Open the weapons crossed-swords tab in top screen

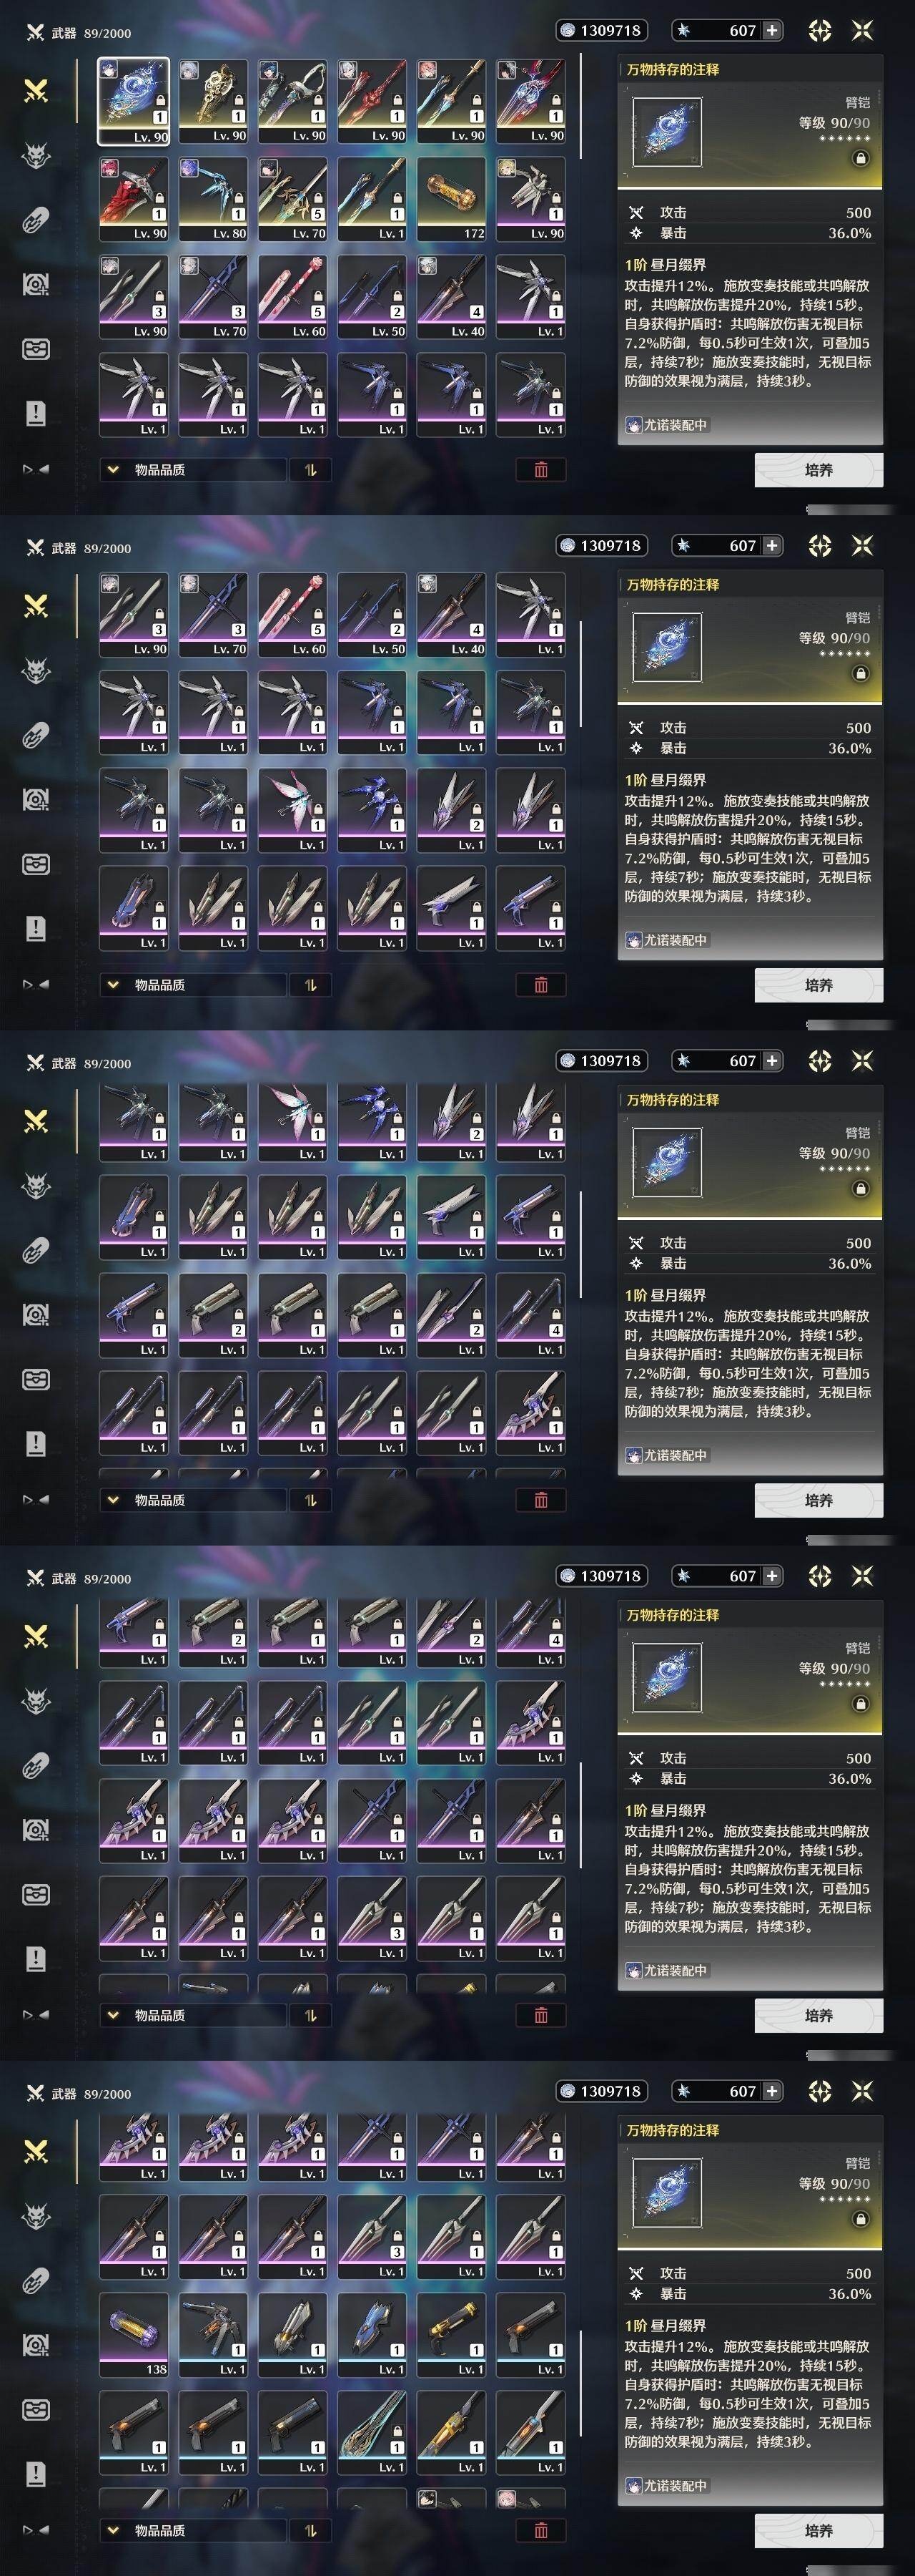tap(36, 91)
